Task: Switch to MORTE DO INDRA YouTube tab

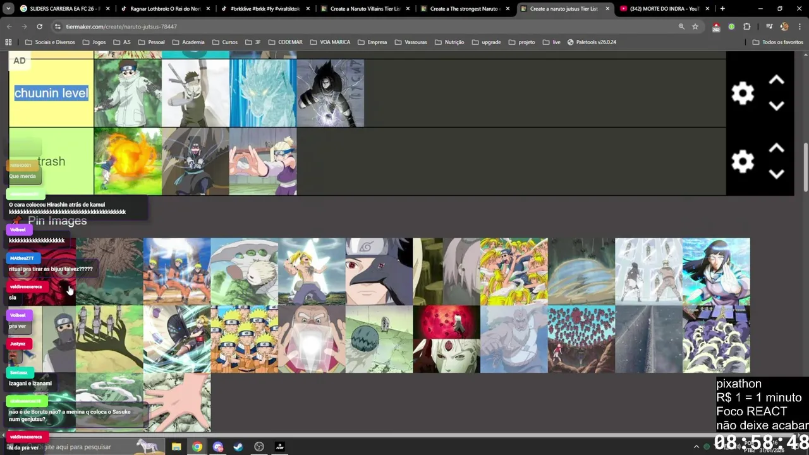Action: pos(664,9)
